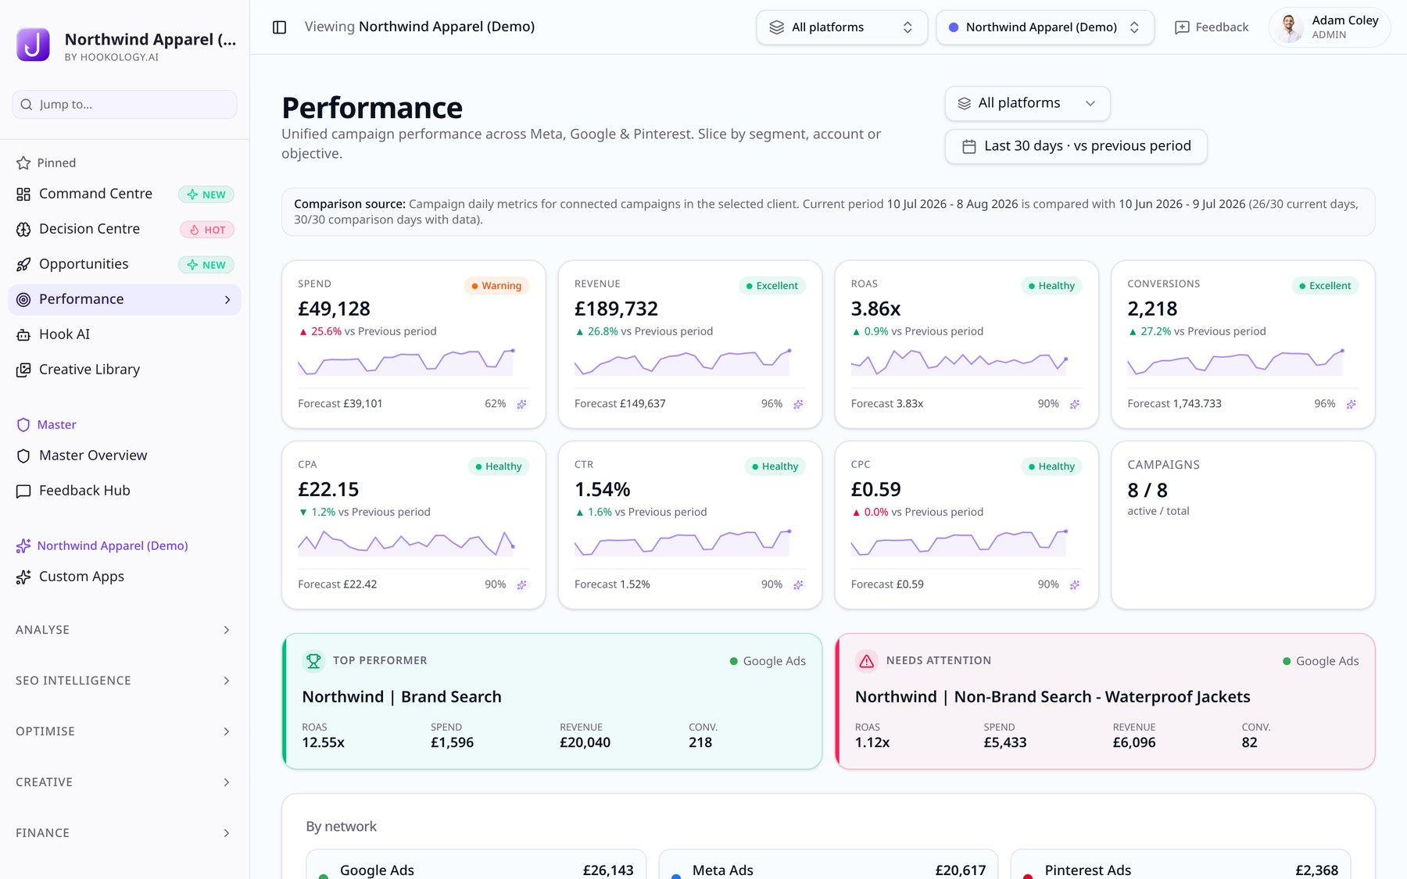The width and height of the screenshot is (1407, 879).
Task: Open Creative Library from sidebar
Action: [x=124, y=370]
